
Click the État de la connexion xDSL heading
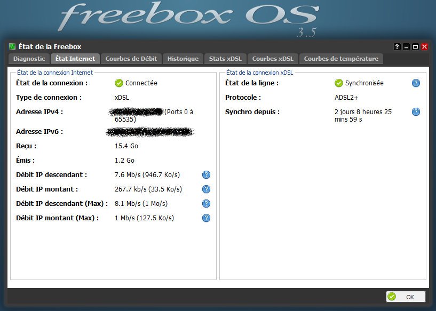pyautogui.click(x=259, y=73)
